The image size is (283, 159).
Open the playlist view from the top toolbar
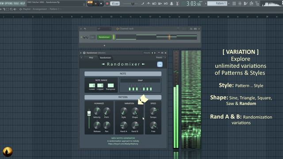coord(234,4)
